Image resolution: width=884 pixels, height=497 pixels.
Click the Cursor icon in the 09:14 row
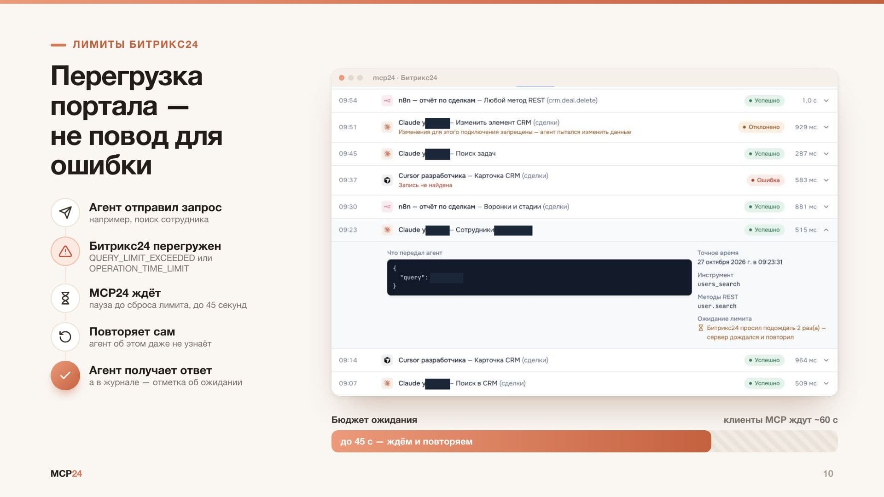tap(387, 360)
